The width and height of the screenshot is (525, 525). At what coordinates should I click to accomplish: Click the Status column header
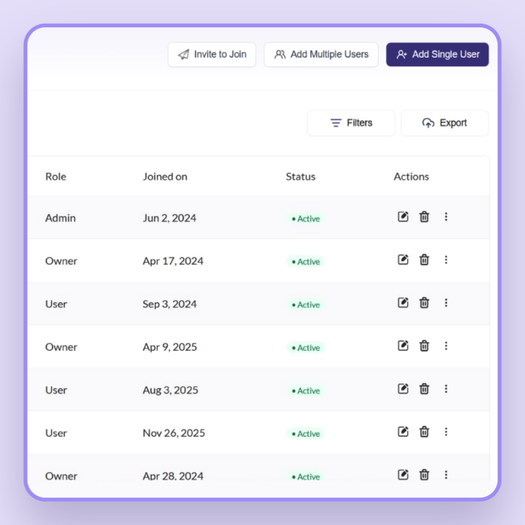point(301,177)
